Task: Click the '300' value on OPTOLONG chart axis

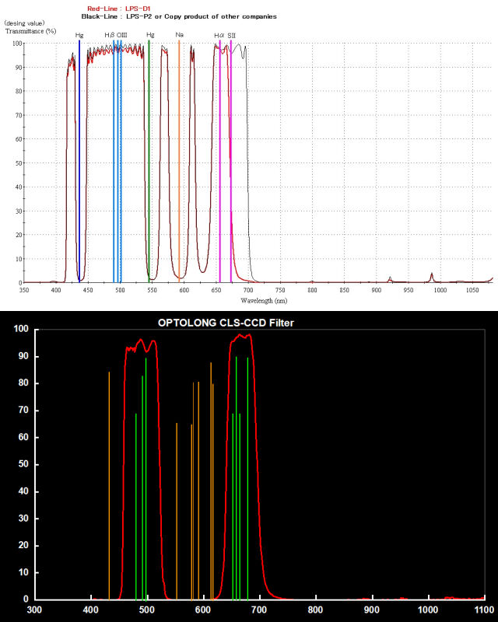Action: coord(35,610)
